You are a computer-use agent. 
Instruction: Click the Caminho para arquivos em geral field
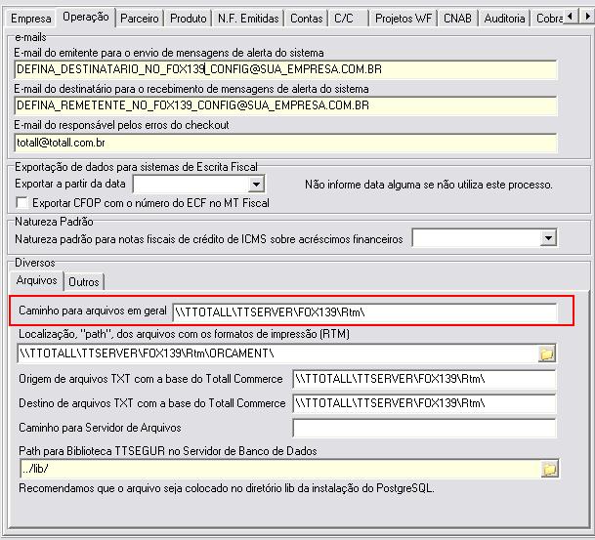click(363, 312)
